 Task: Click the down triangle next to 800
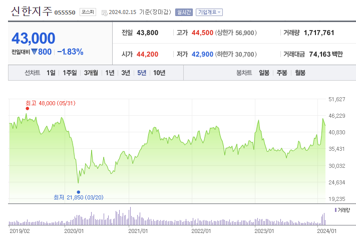tap(34, 52)
